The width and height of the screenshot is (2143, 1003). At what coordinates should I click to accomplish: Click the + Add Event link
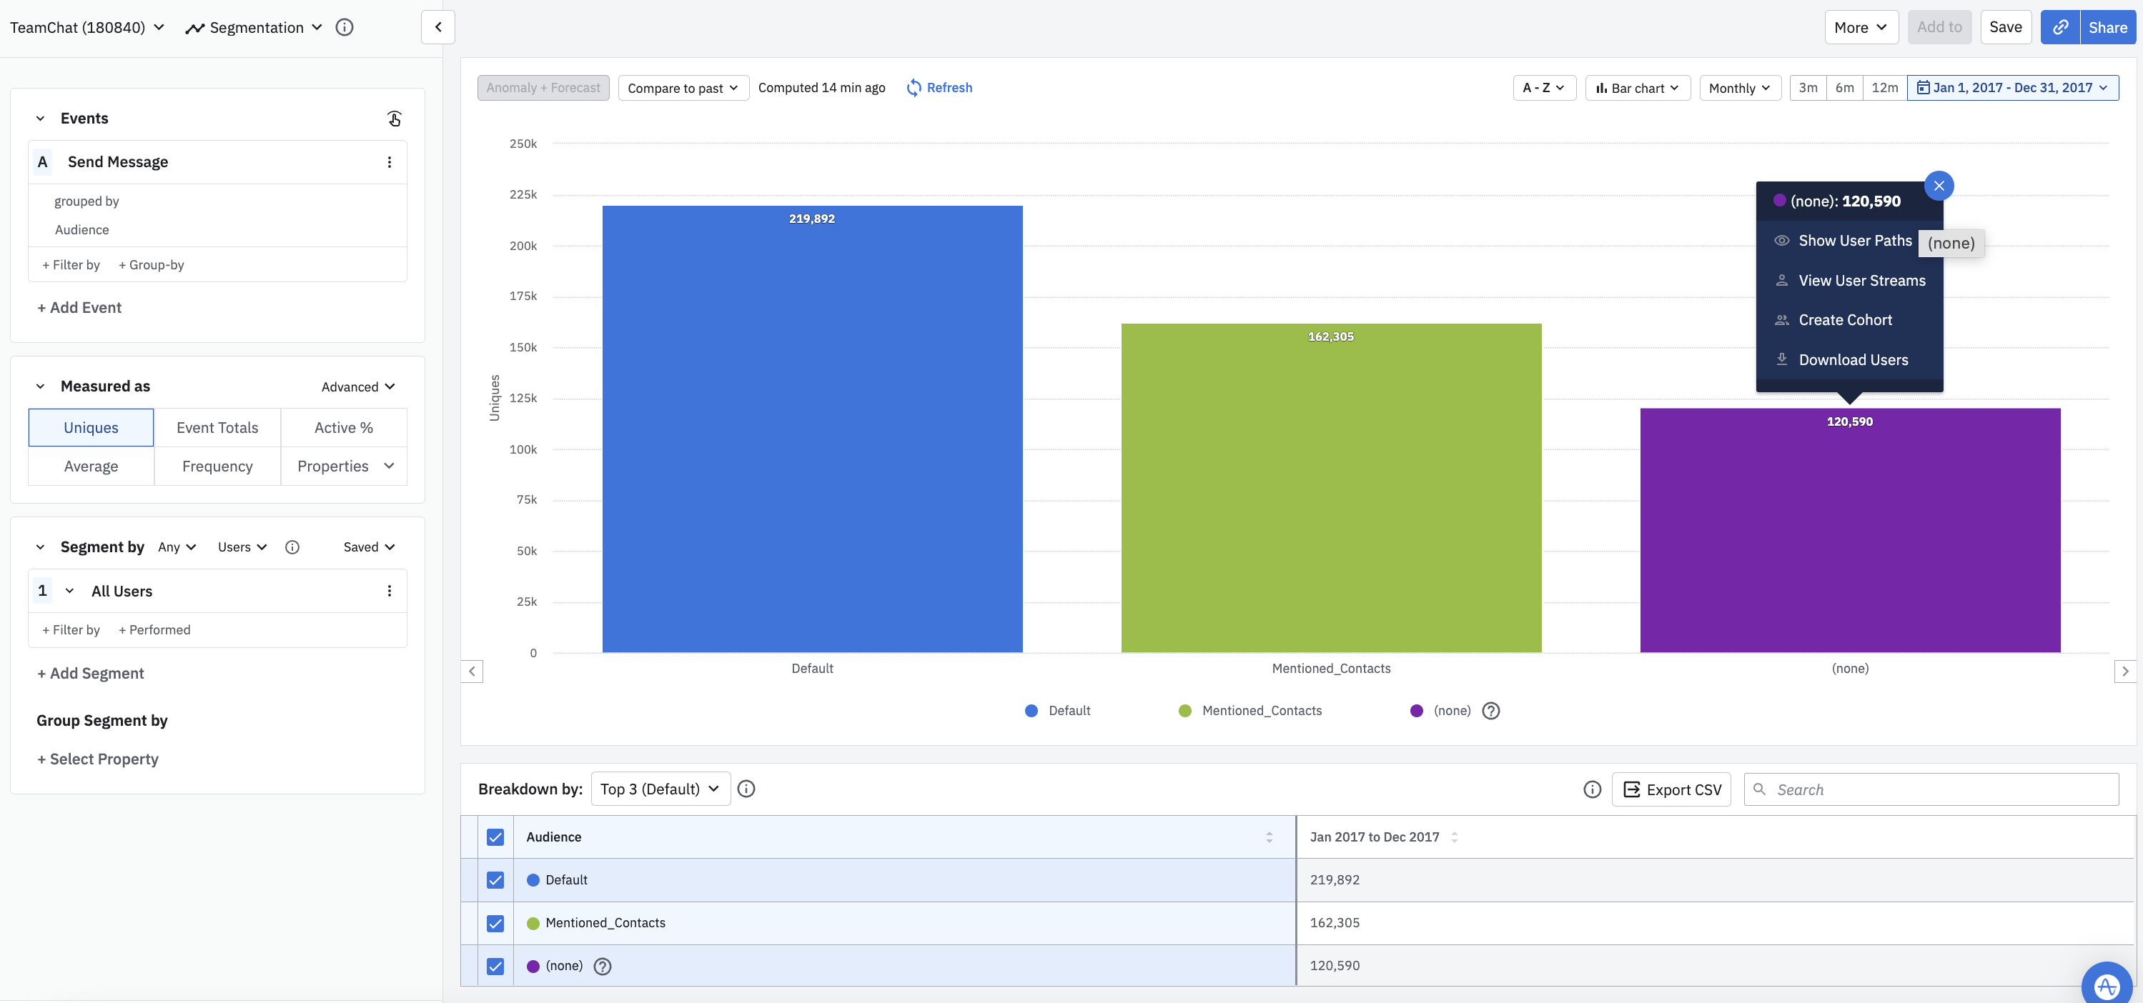(79, 307)
